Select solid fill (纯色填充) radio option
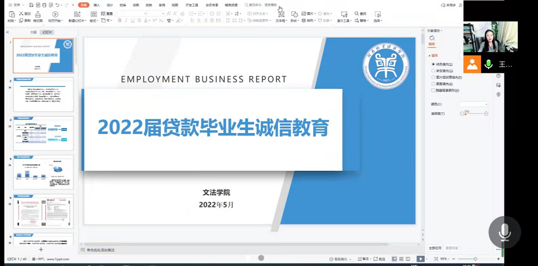This screenshot has width=538, height=266. 433,64
